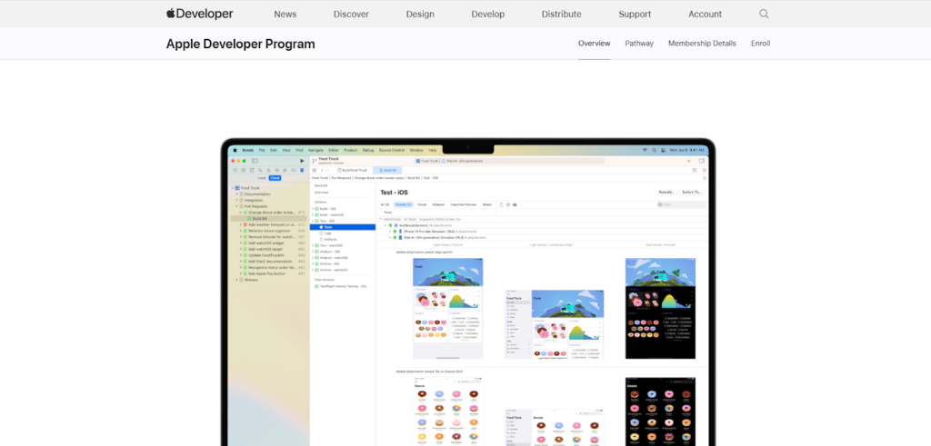Filter test results by All
Image resolution: width=931 pixels, height=446 pixels.
click(x=385, y=204)
